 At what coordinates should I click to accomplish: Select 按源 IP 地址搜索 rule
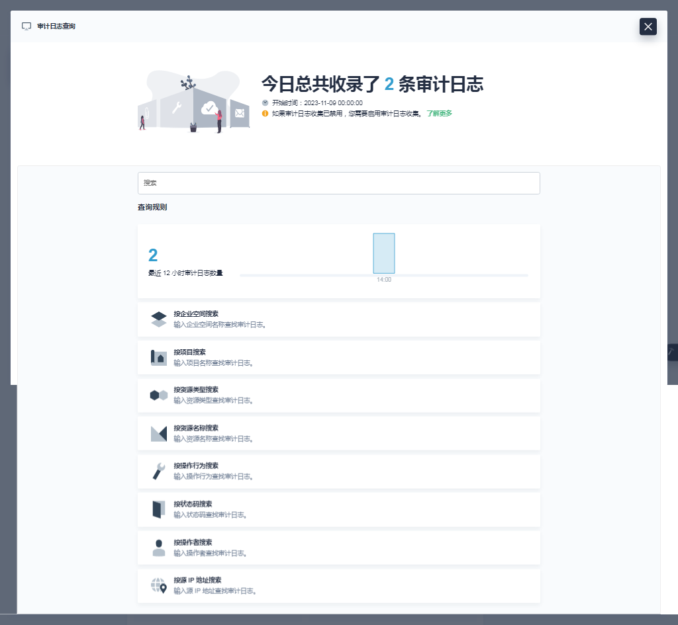[338, 586]
